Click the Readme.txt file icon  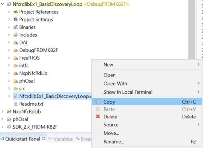16,104
